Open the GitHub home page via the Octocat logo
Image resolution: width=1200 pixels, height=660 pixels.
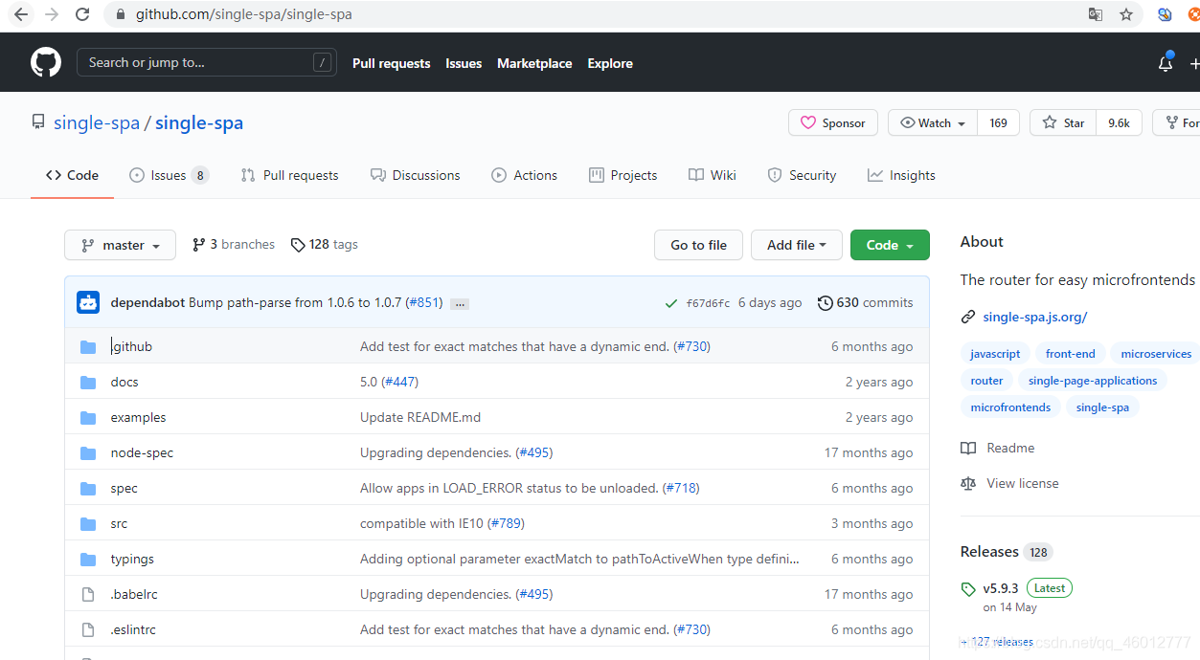coord(45,61)
